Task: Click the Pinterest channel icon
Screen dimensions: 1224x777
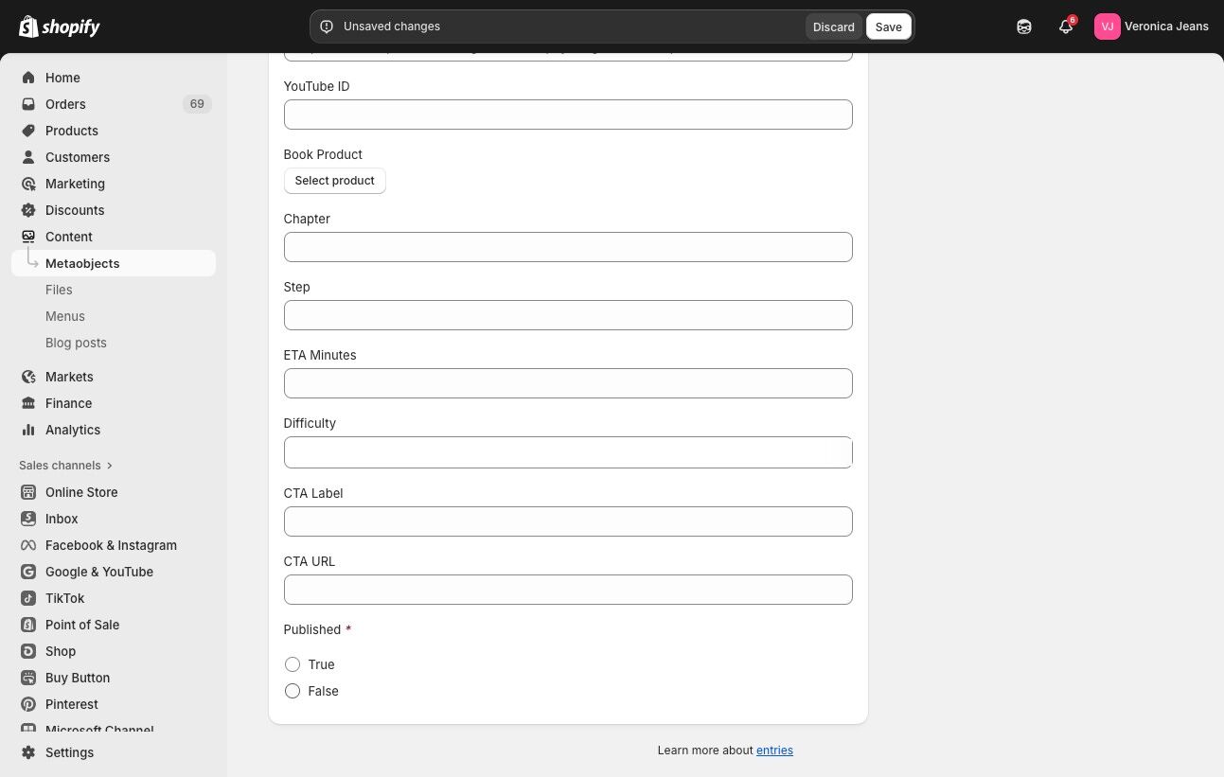Action: point(28,704)
